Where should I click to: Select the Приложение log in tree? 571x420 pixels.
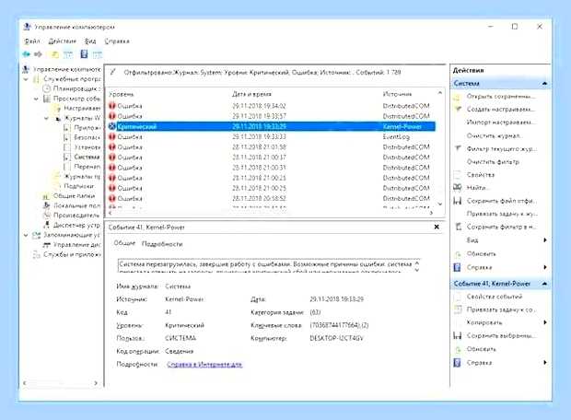[87, 128]
